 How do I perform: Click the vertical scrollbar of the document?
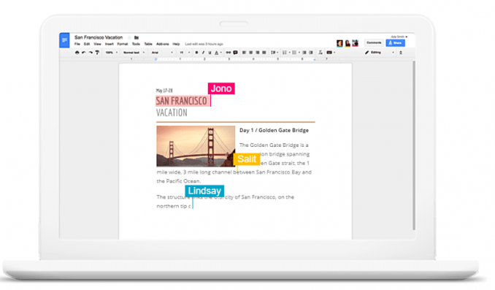(413, 145)
